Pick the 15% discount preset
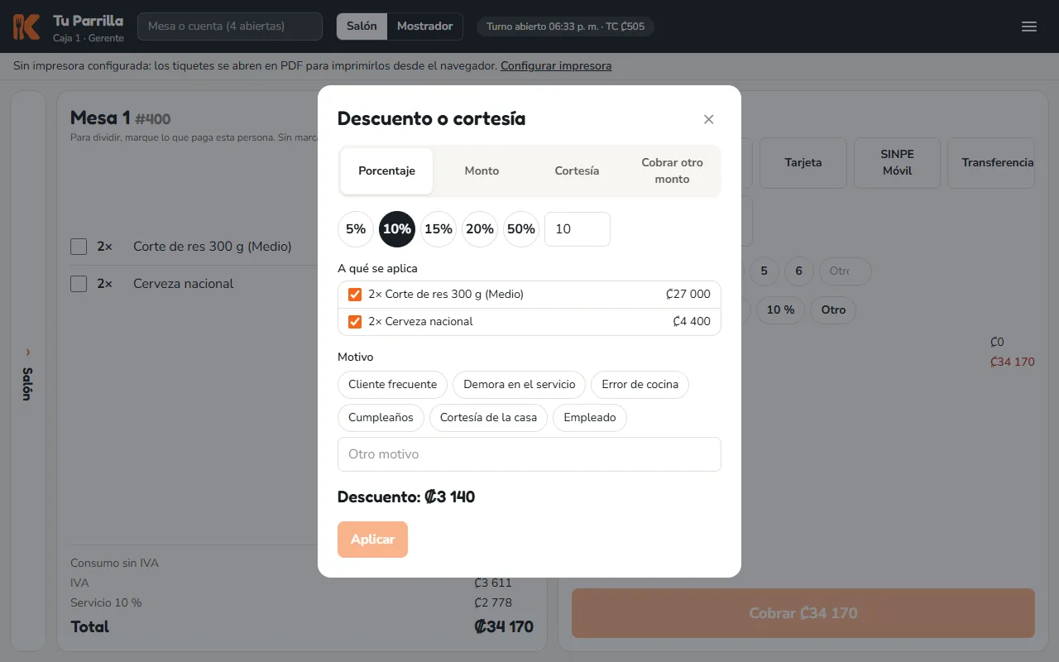Image resolution: width=1059 pixels, height=662 pixels. (x=438, y=229)
